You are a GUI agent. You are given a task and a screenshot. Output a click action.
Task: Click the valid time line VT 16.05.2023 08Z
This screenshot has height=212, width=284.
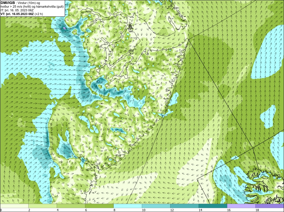[22, 14]
